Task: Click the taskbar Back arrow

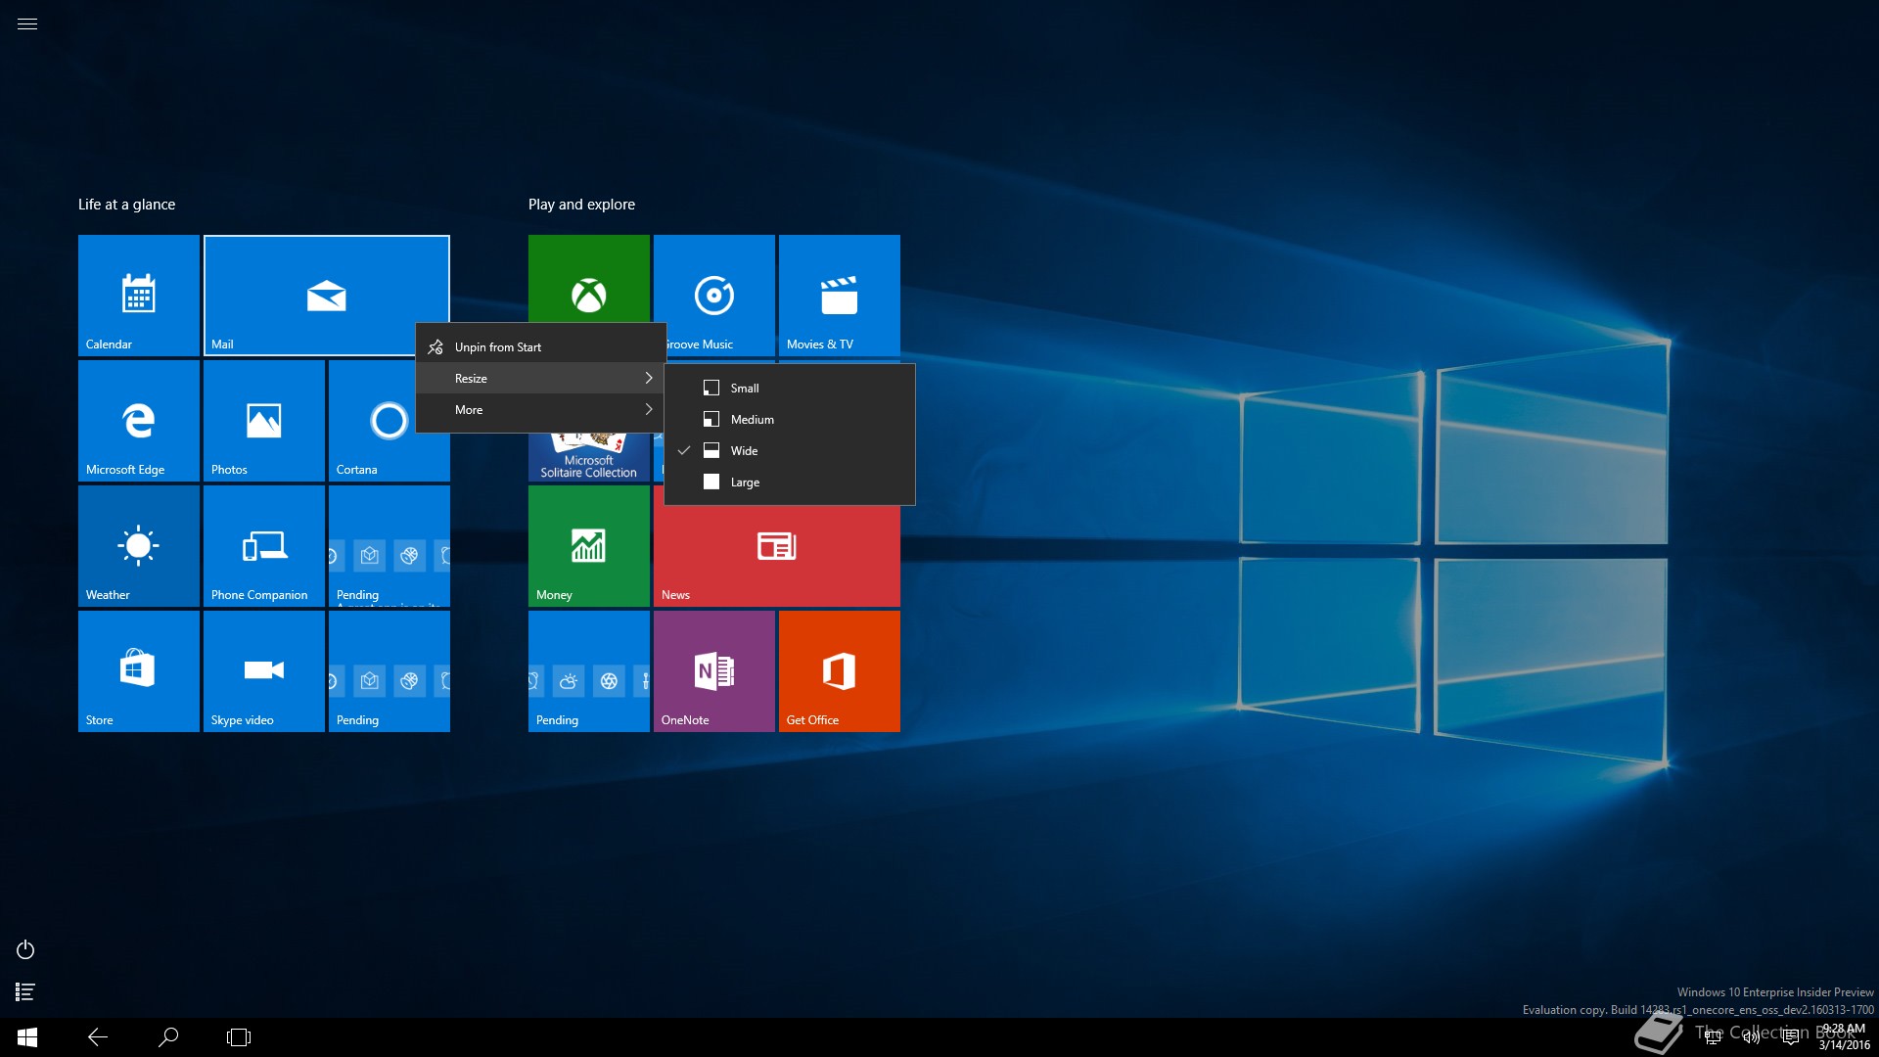Action: (98, 1037)
